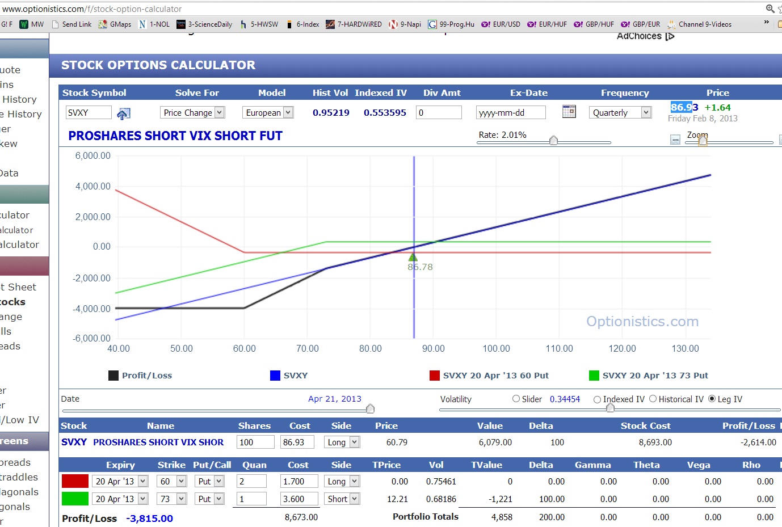Click the Zoom slider handle

point(703,141)
